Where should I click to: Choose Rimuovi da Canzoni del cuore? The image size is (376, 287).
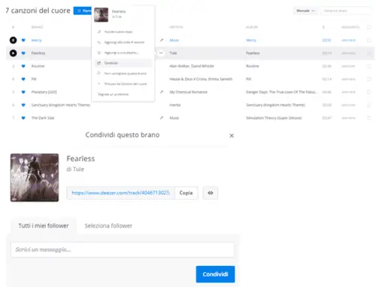[x=123, y=84]
